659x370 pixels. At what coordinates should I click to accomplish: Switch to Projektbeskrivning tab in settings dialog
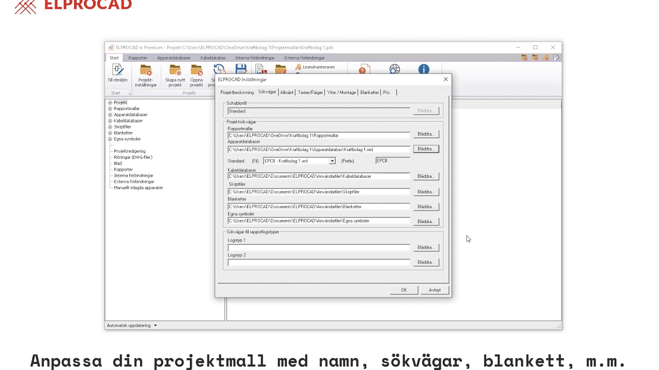(237, 92)
